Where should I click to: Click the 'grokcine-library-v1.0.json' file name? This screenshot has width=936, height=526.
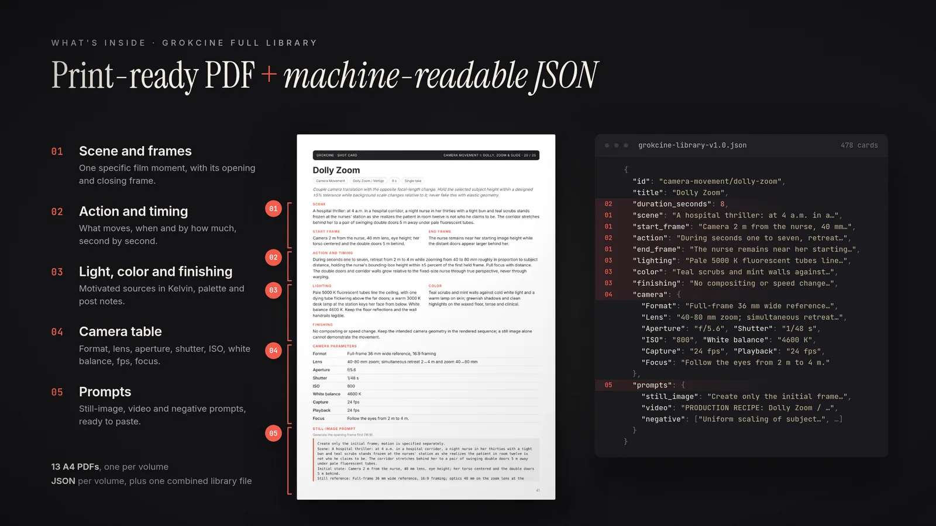pyautogui.click(x=692, y=145)
